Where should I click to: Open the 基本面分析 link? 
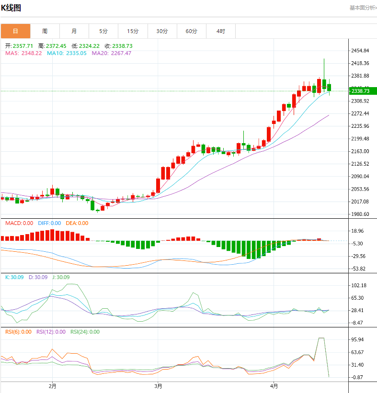tap(363, 8)
